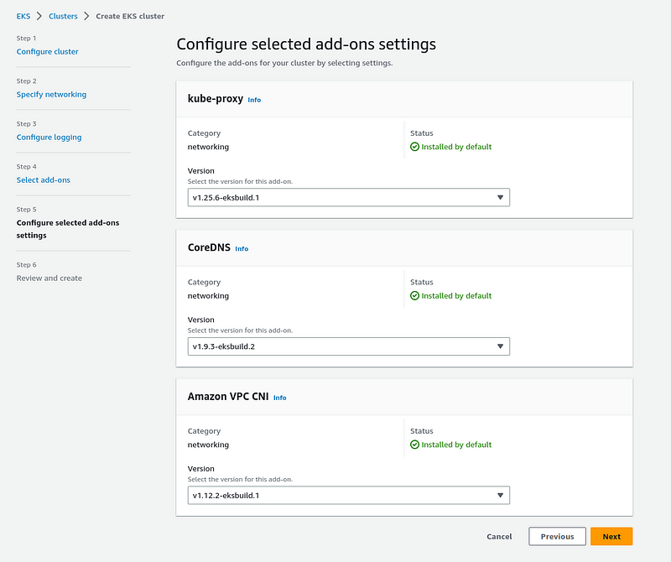The height and width of the screenshot is (562, 671).
Task: Click the Next button
Action: 611,536
